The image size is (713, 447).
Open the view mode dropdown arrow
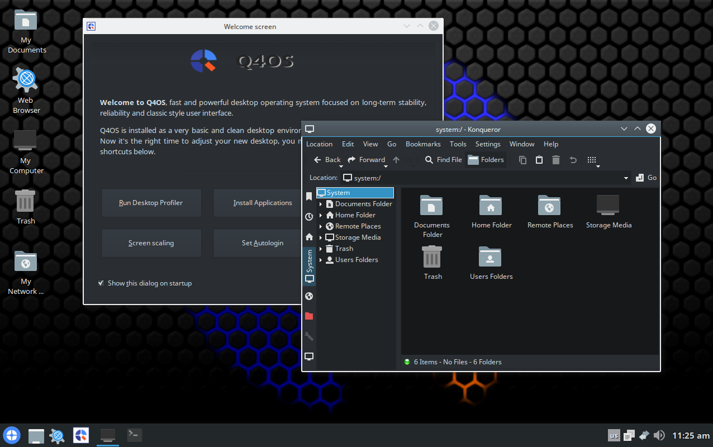[x=598, y=166]
